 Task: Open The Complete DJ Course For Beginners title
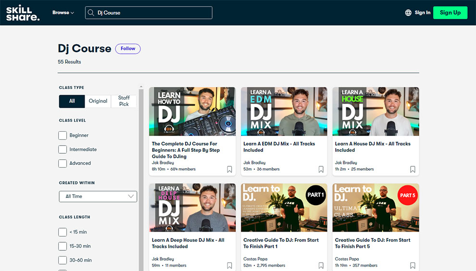(x=186, y=150)
